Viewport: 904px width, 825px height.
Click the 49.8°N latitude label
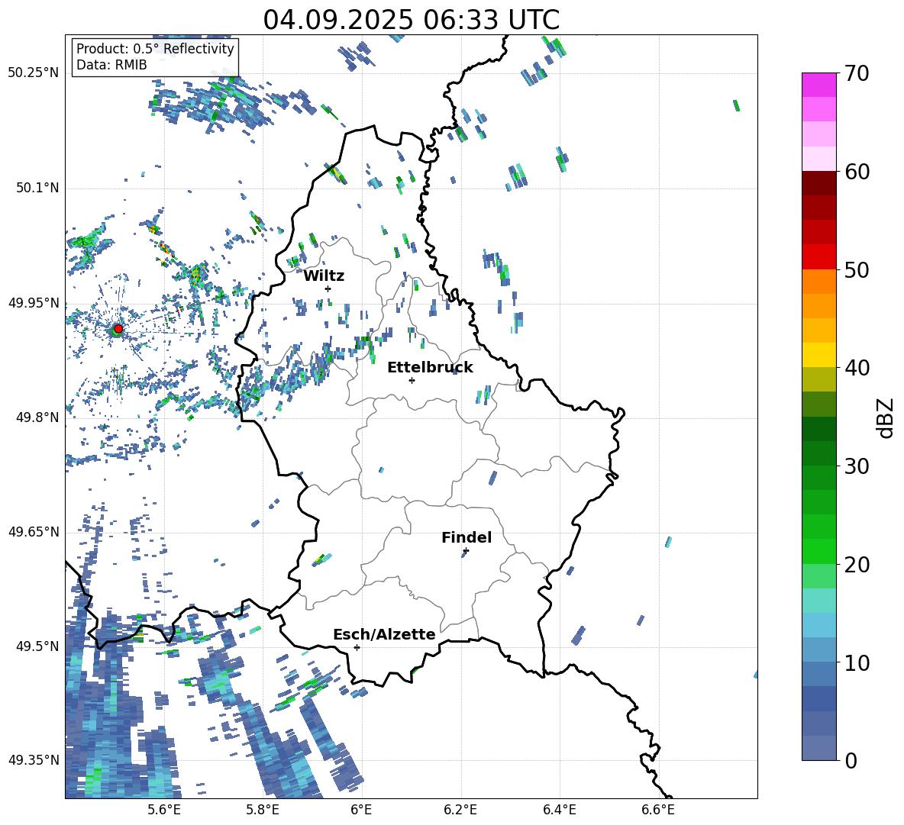[37, 417]
